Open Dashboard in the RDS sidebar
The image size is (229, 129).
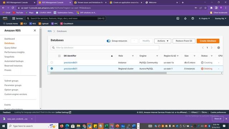click(x=10, y=39)
